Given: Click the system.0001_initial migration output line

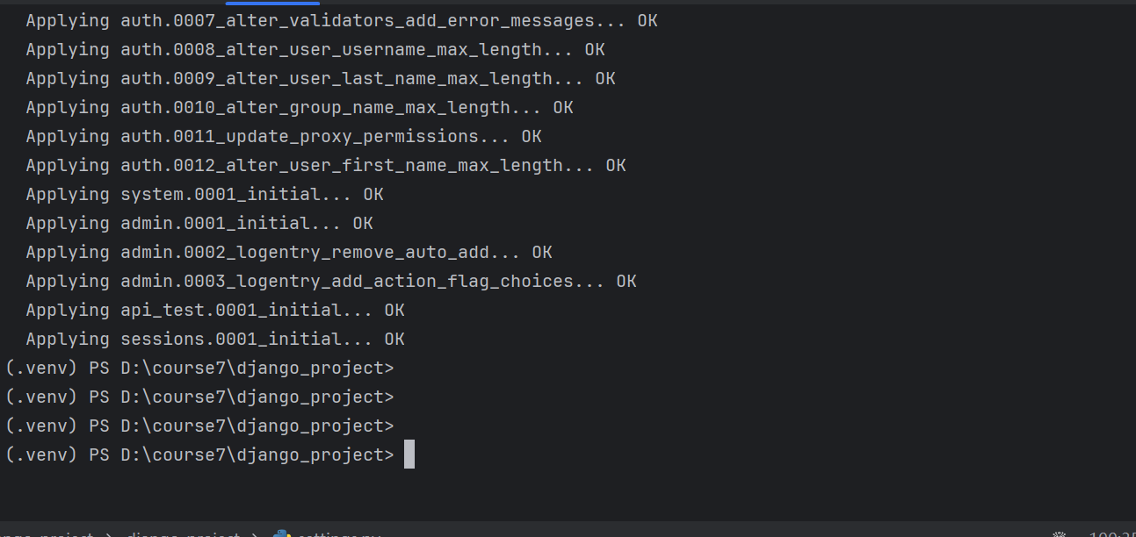Looking at the screenshot, I should 205,194.
